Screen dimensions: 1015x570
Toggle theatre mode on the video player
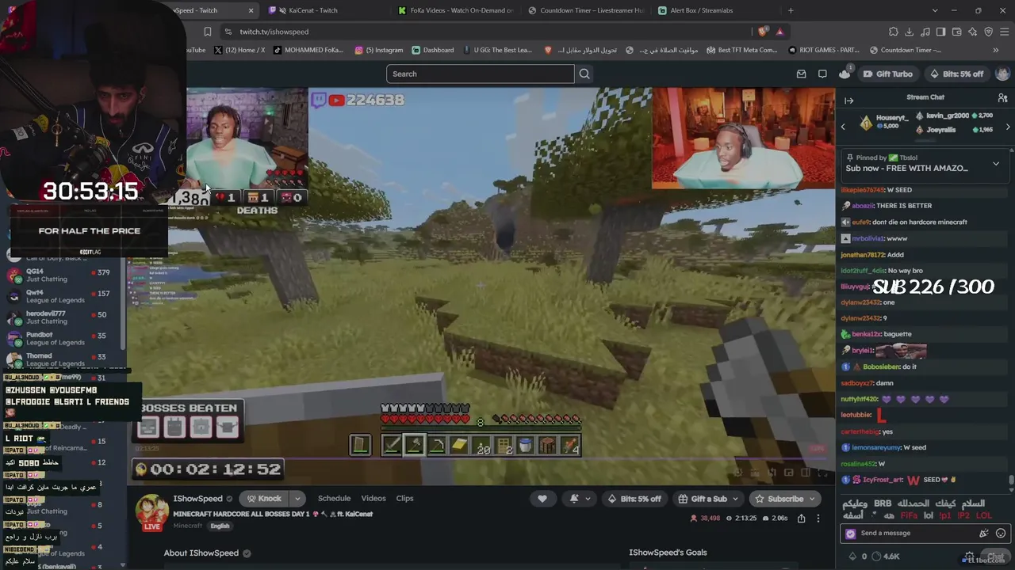806,473
